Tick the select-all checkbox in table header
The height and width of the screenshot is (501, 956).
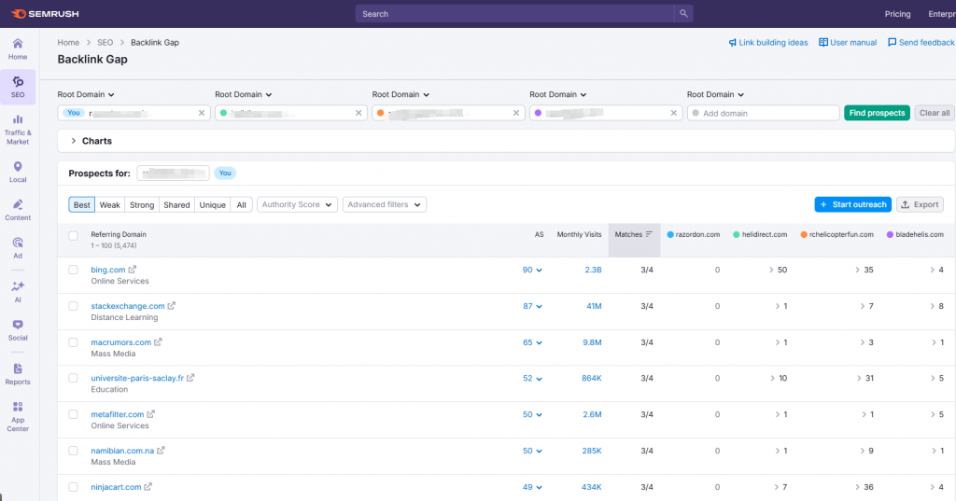[x=73, y=235]
